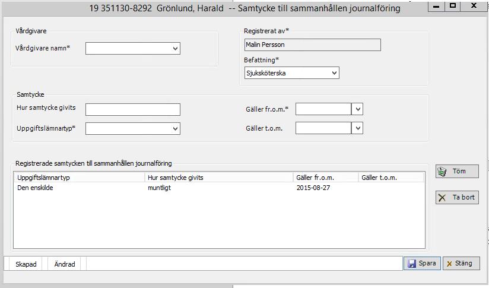Click the Gäller fr.o.m. date input field
Screen dimensions: 489x288
click(x=323, y=109)
